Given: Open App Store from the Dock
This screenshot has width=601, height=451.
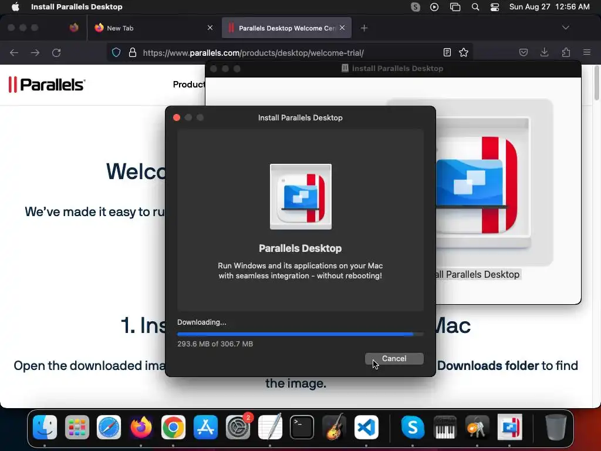Looking at the screenshot, I should [205, 427].
